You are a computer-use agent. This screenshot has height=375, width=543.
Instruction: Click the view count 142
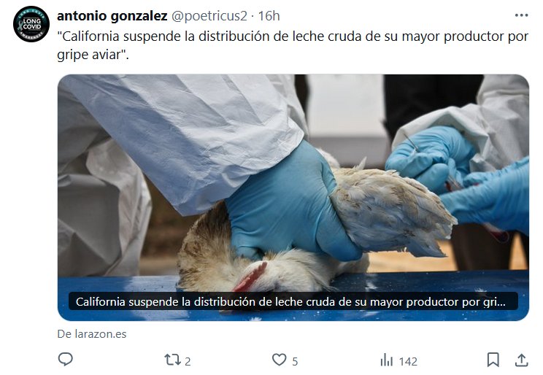(x=408, y=361)
